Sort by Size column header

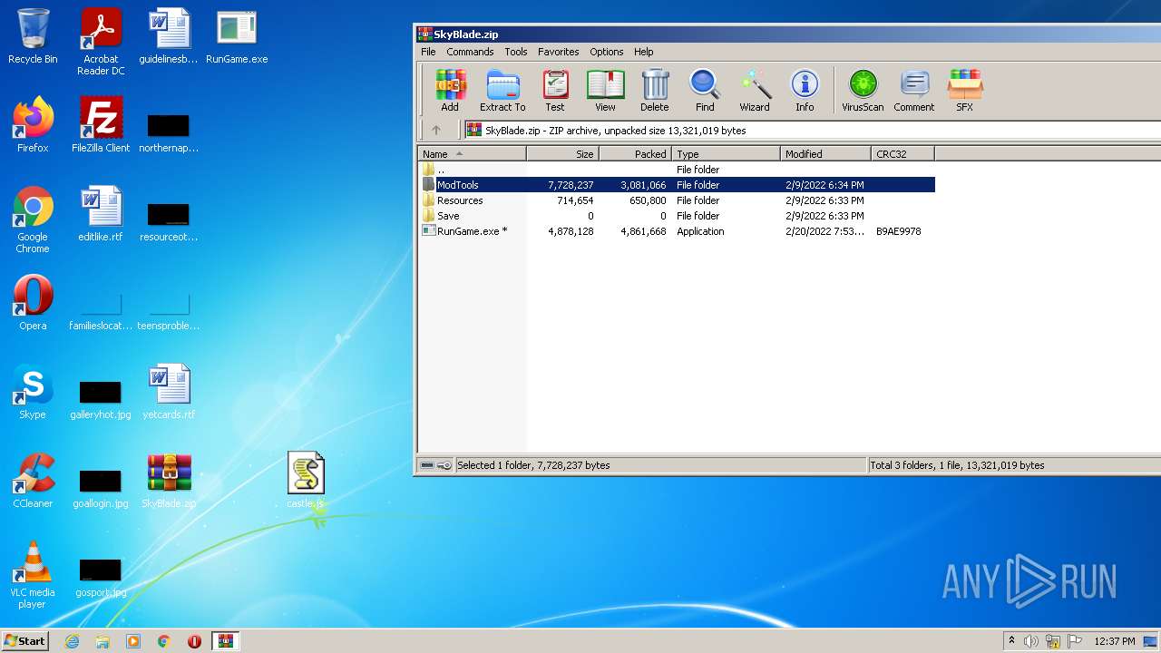click(x=562, y=154)
